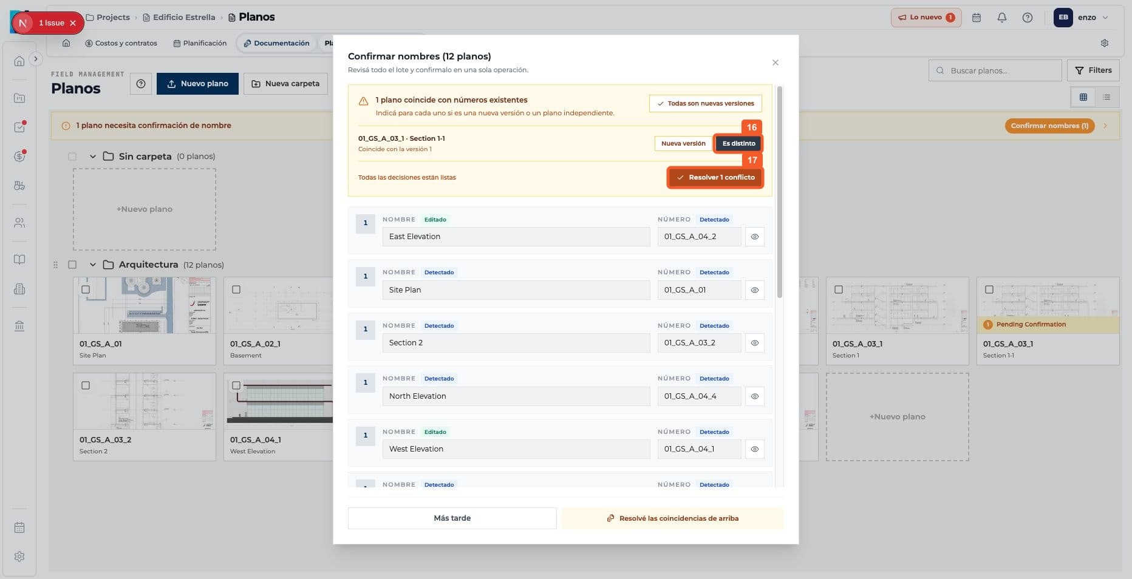This screenshot has height=579, width=1132.
Task: Collapse the Arquitectura folder
Action: (93, 265)
